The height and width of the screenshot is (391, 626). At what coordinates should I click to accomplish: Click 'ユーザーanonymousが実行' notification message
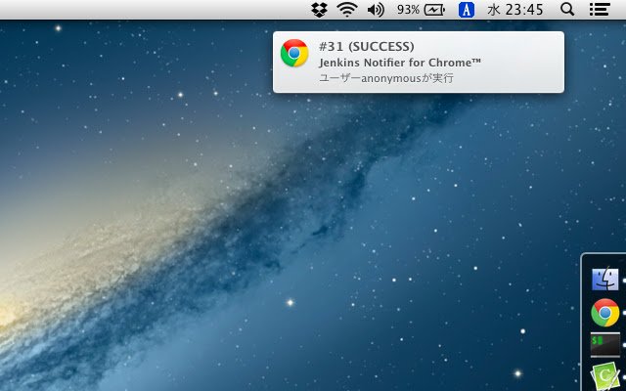point(386,78)
